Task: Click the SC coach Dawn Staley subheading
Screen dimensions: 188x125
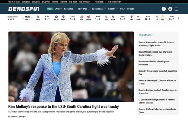Action: (61, 112)
